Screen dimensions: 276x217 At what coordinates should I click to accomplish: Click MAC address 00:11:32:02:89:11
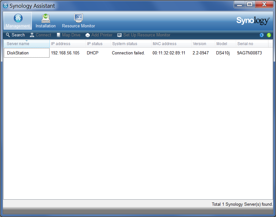pyautogui.click(x=169, y=53)
